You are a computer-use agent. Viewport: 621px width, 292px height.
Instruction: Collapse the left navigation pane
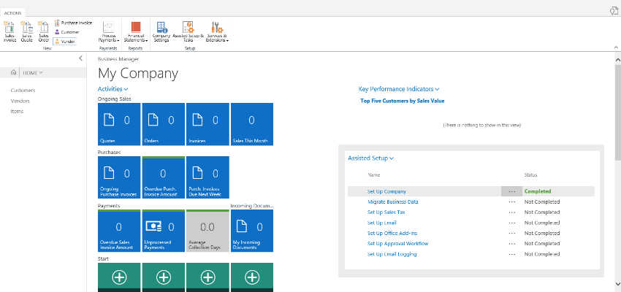point(80,58)
